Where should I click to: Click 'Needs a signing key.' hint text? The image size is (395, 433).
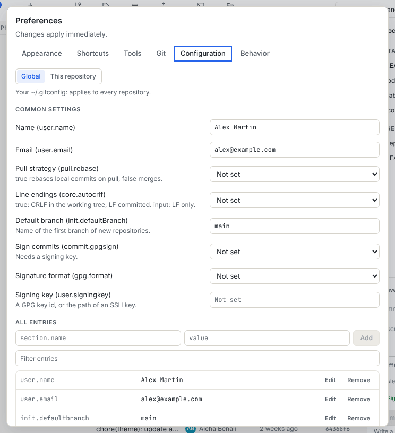[x=46, y=257]
